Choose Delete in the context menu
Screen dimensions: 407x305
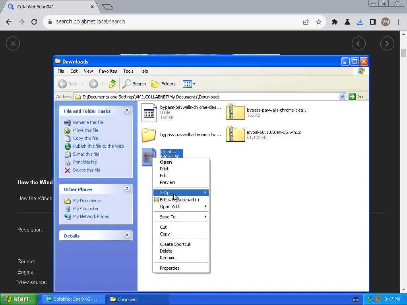tap(181, 251)
